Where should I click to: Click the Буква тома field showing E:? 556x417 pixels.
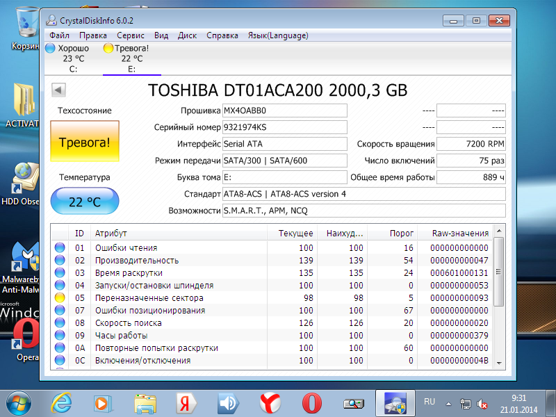click(285, 177)
